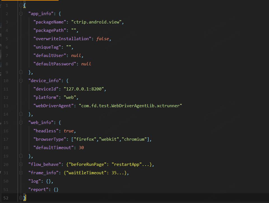Click the false value of overwriteInstallation
The width and height of the screenshot is (269, 203).
(x=103, y=39)
